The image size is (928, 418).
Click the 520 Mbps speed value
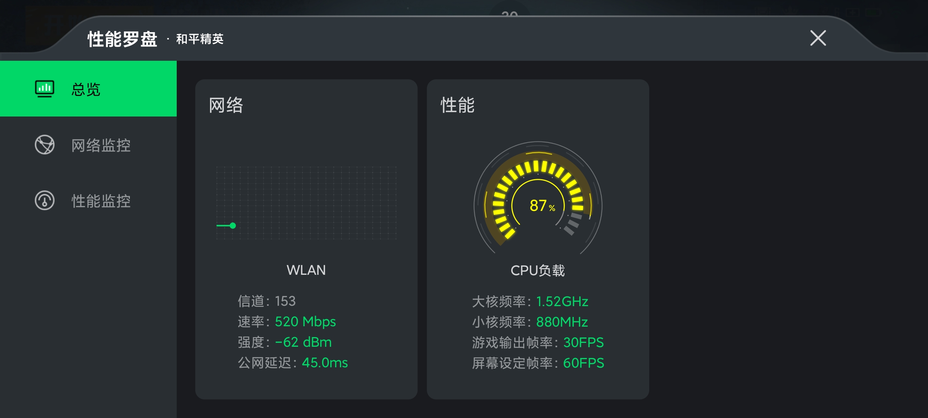pyautogui.click(x=305, y=322)
